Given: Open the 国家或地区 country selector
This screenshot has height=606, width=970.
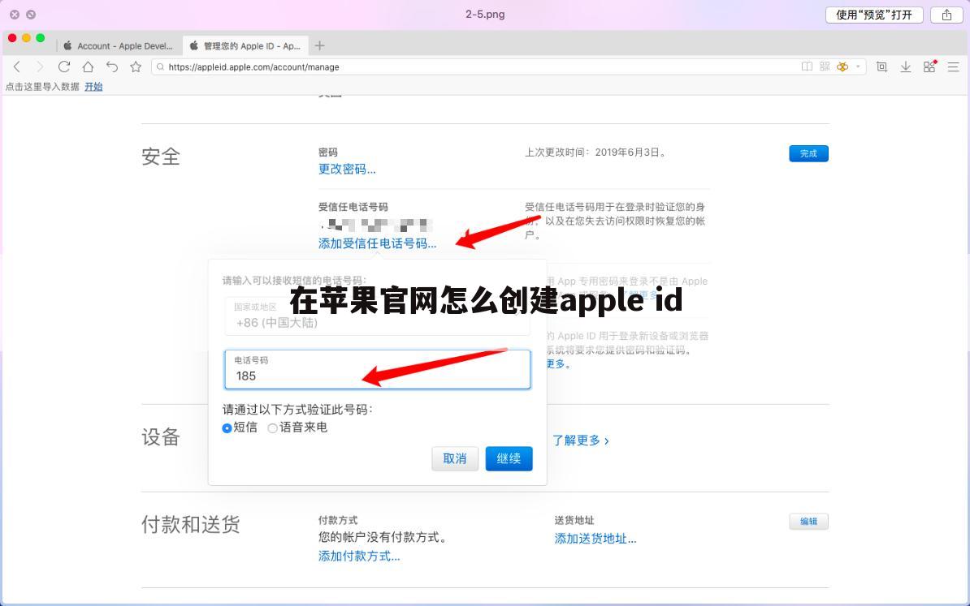Looking at the screenshot, I should point(377,316).
